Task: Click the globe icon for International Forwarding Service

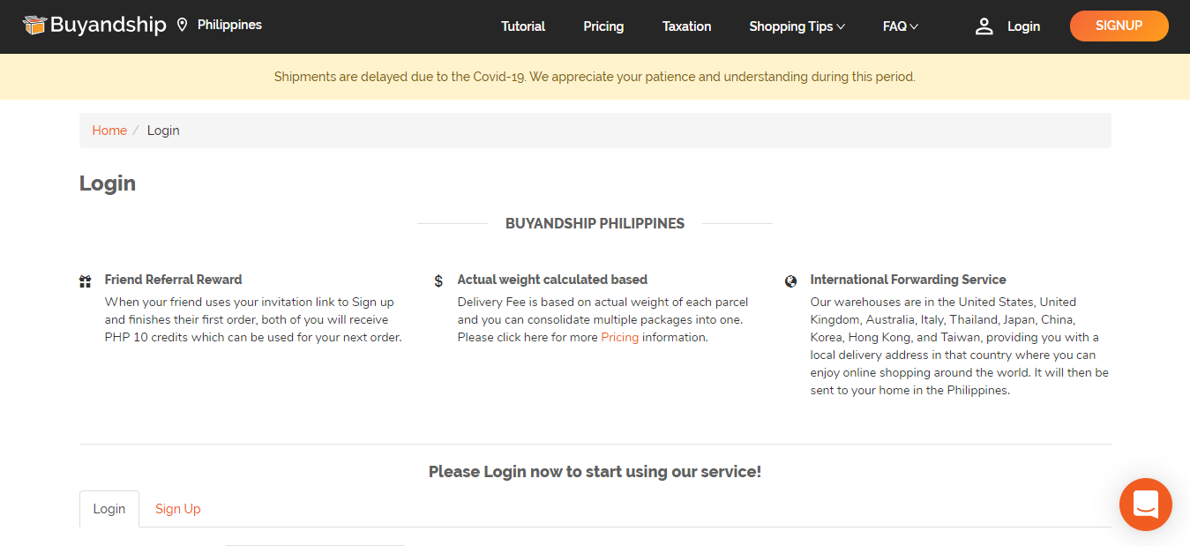Action: pos(791,281)
